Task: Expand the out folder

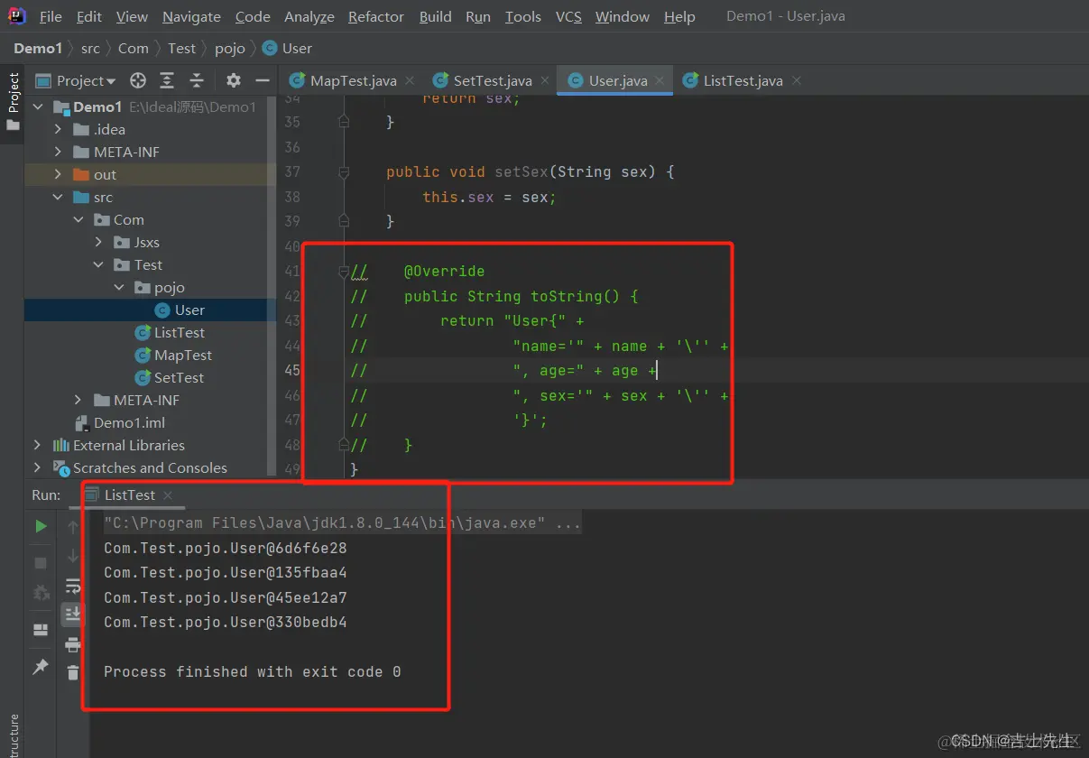Action: (x=58, y=174)
